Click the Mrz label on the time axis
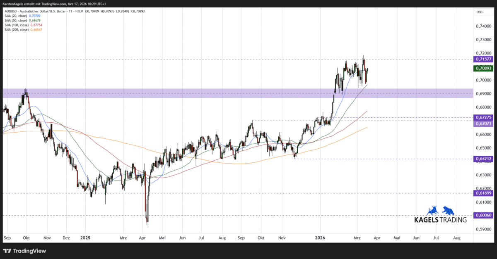 point(358,238)
